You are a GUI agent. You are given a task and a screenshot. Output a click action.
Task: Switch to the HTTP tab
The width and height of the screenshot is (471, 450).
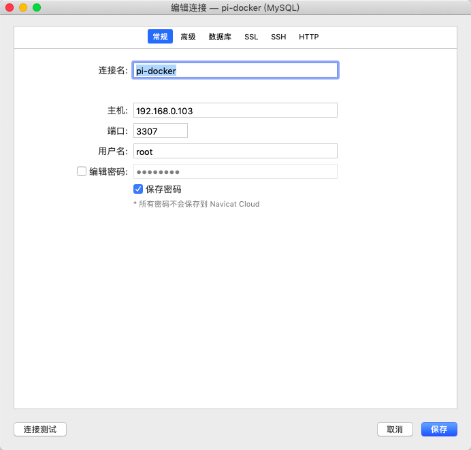(x=308, y=37)
